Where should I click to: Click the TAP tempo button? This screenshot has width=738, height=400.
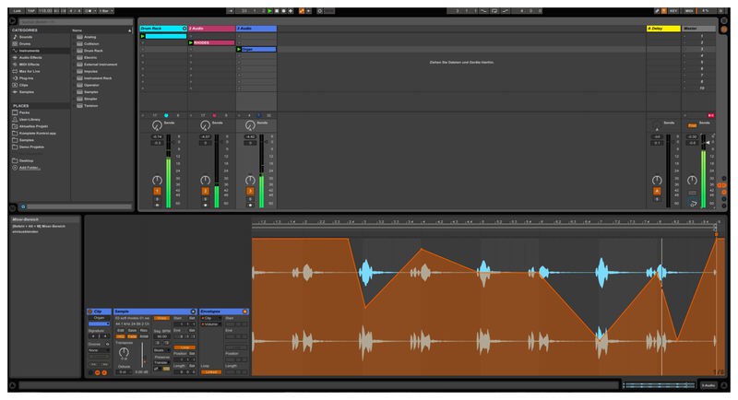click(31, 10)
